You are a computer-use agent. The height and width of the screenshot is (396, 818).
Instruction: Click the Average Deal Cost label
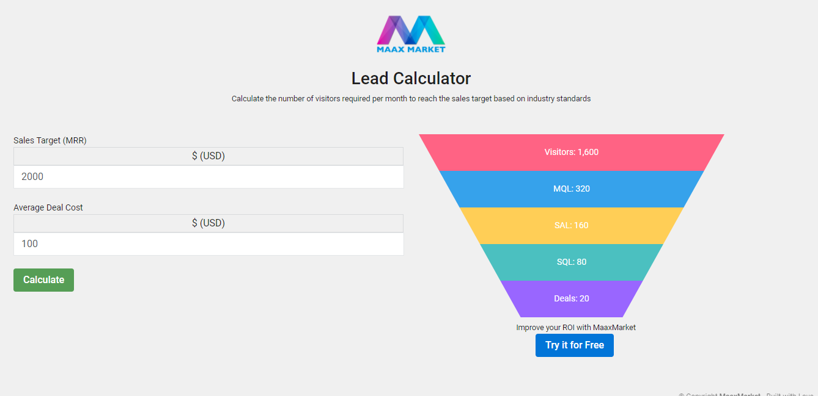48,207
